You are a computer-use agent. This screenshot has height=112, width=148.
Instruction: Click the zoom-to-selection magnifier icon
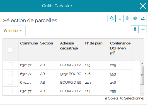tap(112, 18)
